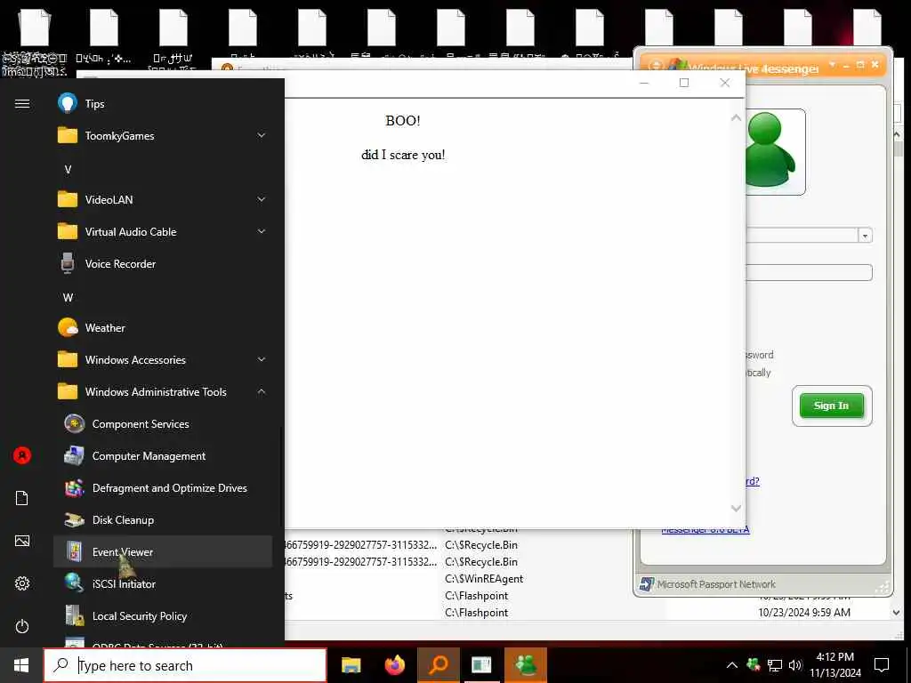
Task: Click the Power icon in Start
Action: pos(22,626)
